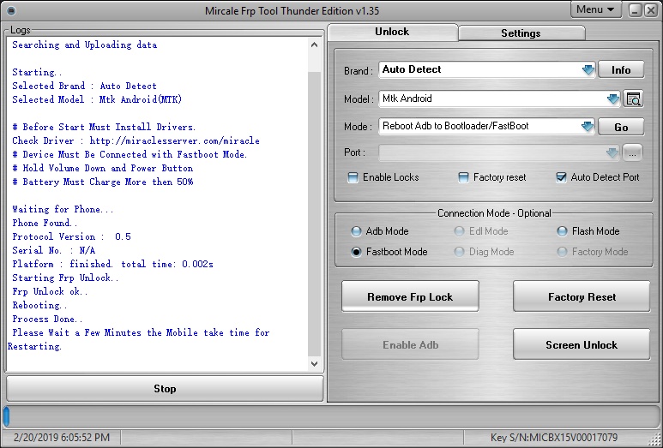Minimize the Miracle Frp Tool window

tap(635, 10)
